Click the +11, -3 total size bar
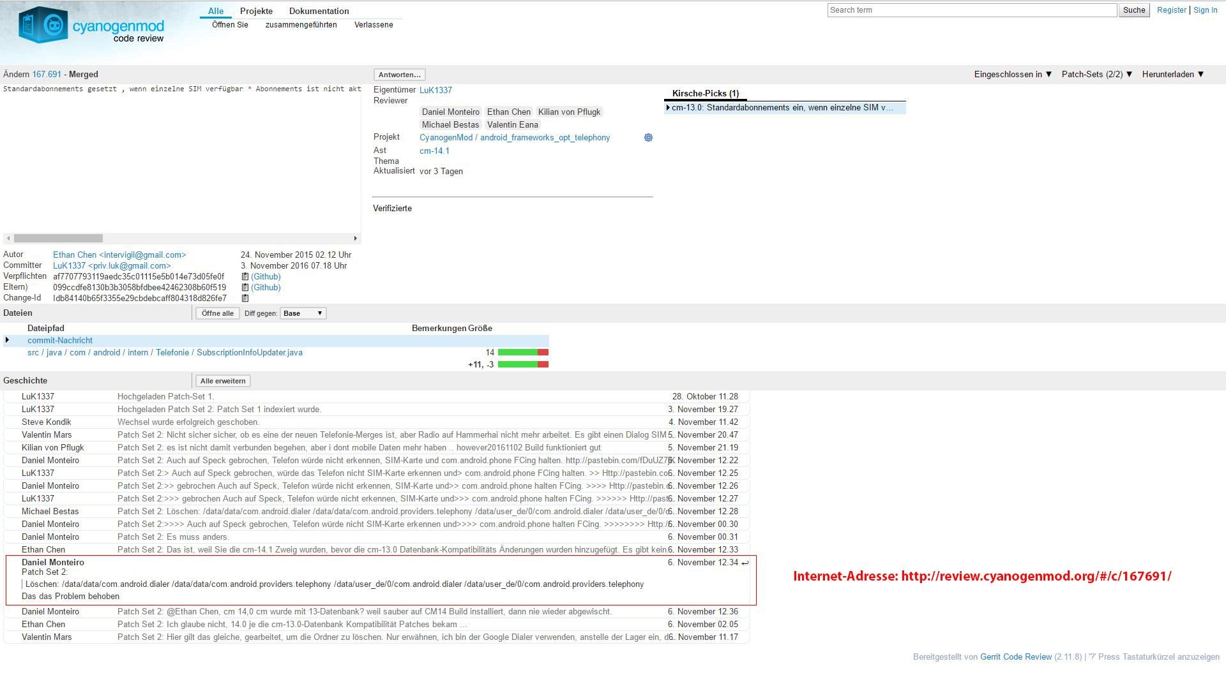The image size is (1226, 675). point(523,365)
